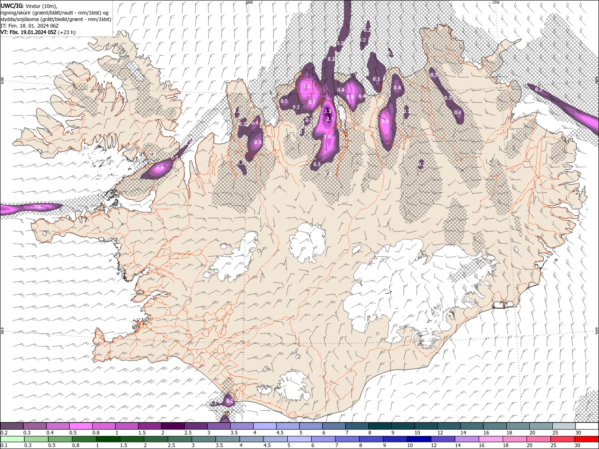Pick the darkest purple snow-scale swatch at 2
The width and height of the screenshot is (599, 449).
click(x=173, y=426)
